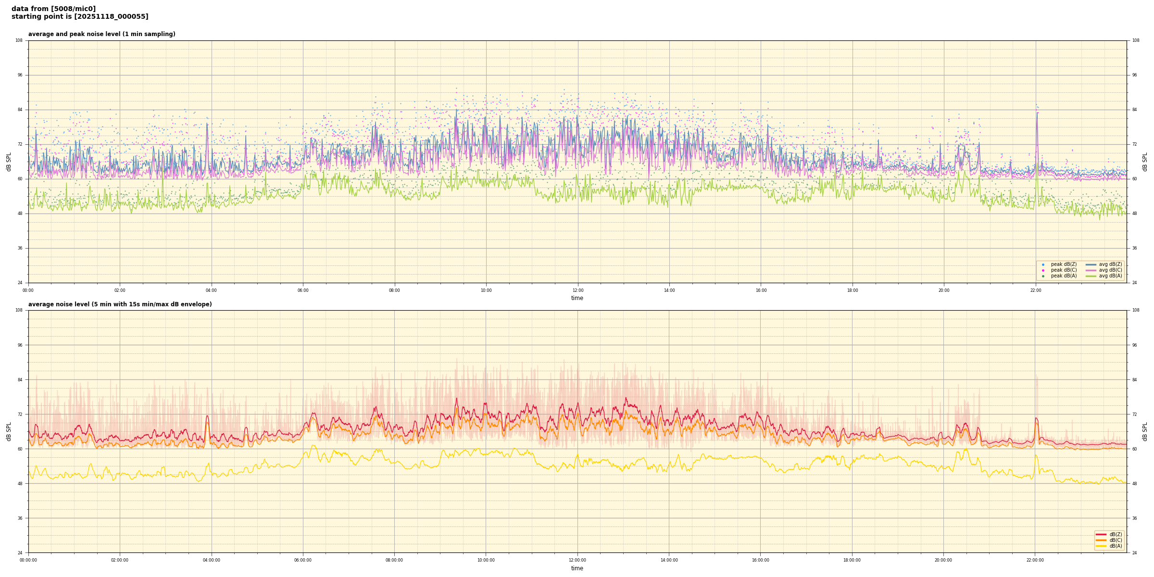Click the 'data from [5008/mic0]' header text

click(x=53, y=9)
